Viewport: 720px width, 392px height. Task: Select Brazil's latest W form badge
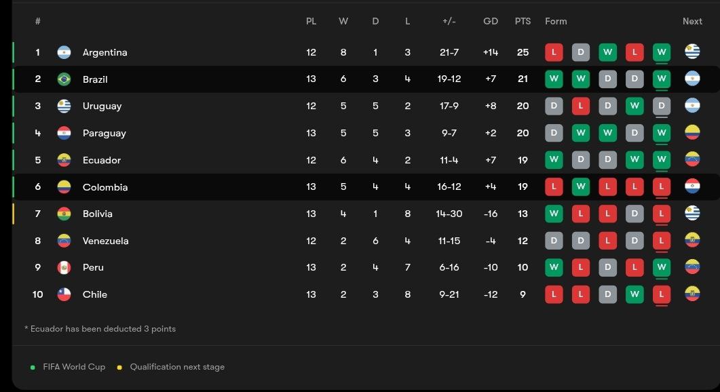(x=661, y=79)
